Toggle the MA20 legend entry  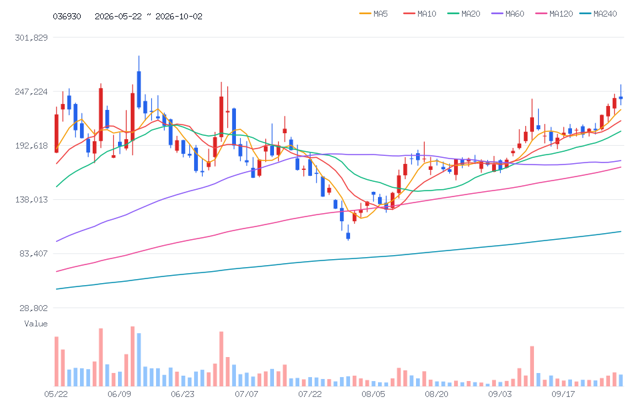[464, 14]
